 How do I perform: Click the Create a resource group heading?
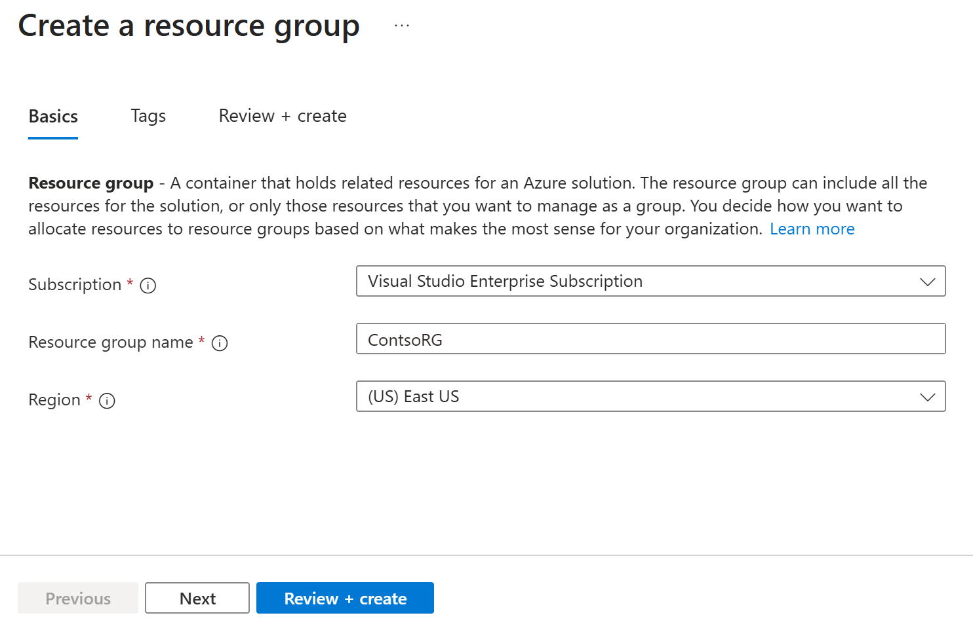tap(189, 26)
